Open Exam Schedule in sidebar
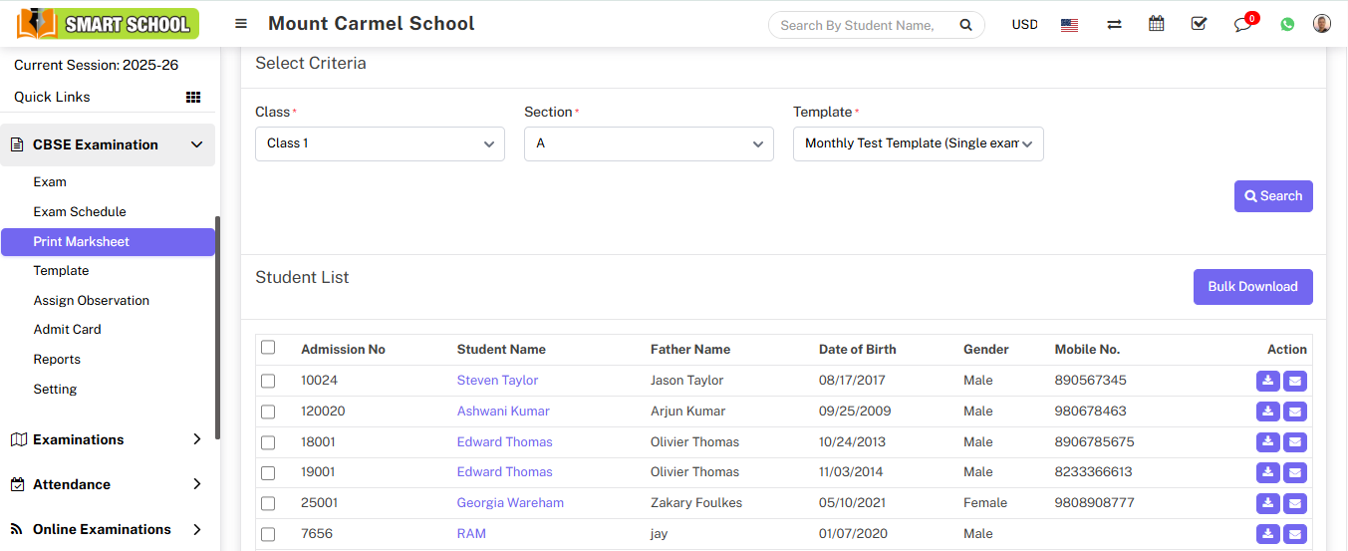Image resolution: width=1348 pixels, height=551 pixels. coord(80,211)
